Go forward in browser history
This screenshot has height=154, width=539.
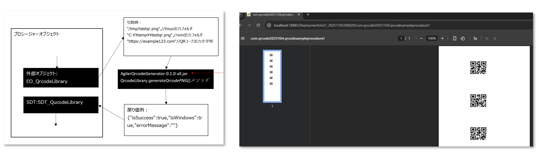(249, 25)
